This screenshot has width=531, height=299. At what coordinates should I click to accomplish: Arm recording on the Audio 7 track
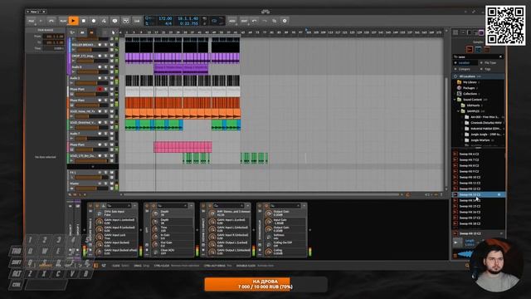tap(100, 134)
